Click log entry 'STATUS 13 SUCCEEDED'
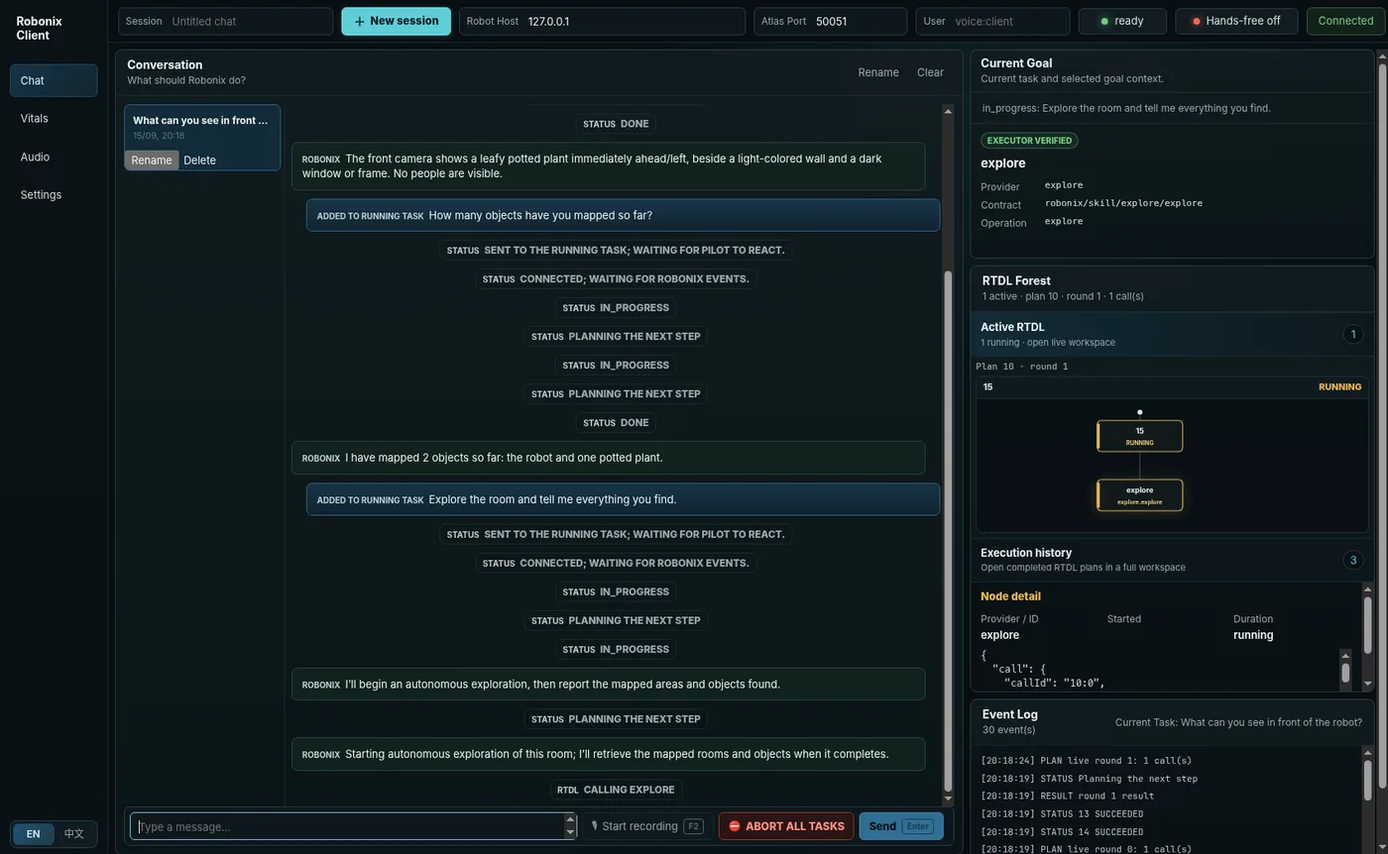This screenshot has width=1388, height=854. click(1062, 814)
